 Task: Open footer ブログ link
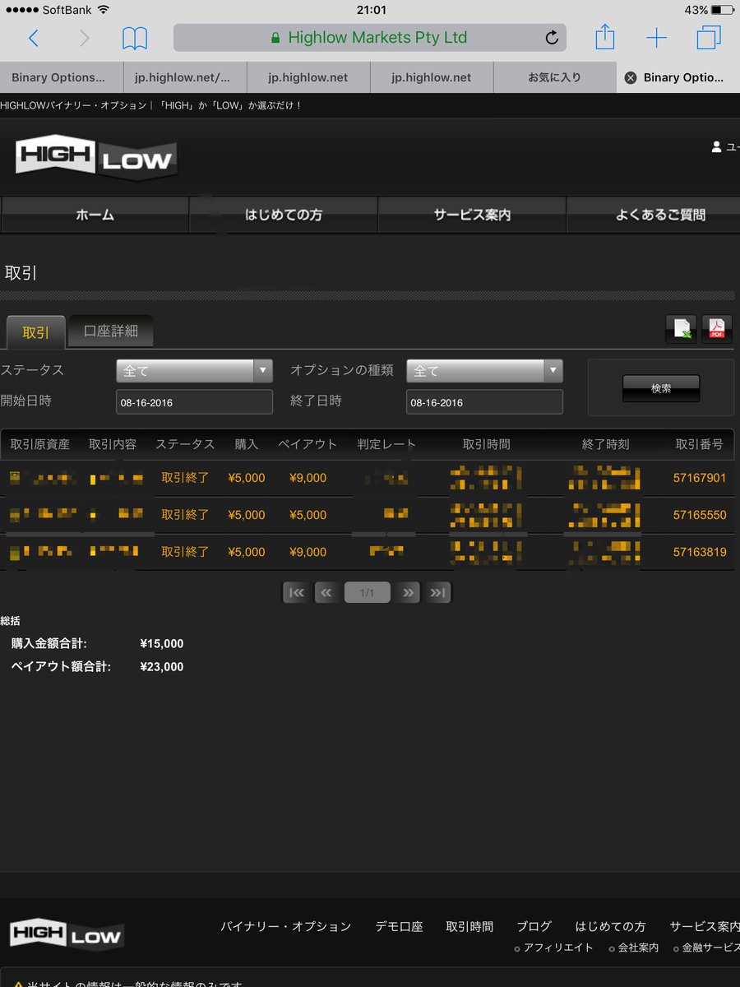pyautogui.click(x=534, y=926)
